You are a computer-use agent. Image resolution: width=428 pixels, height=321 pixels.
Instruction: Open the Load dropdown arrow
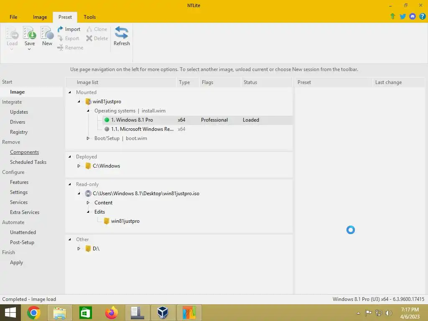click(12, 49)
